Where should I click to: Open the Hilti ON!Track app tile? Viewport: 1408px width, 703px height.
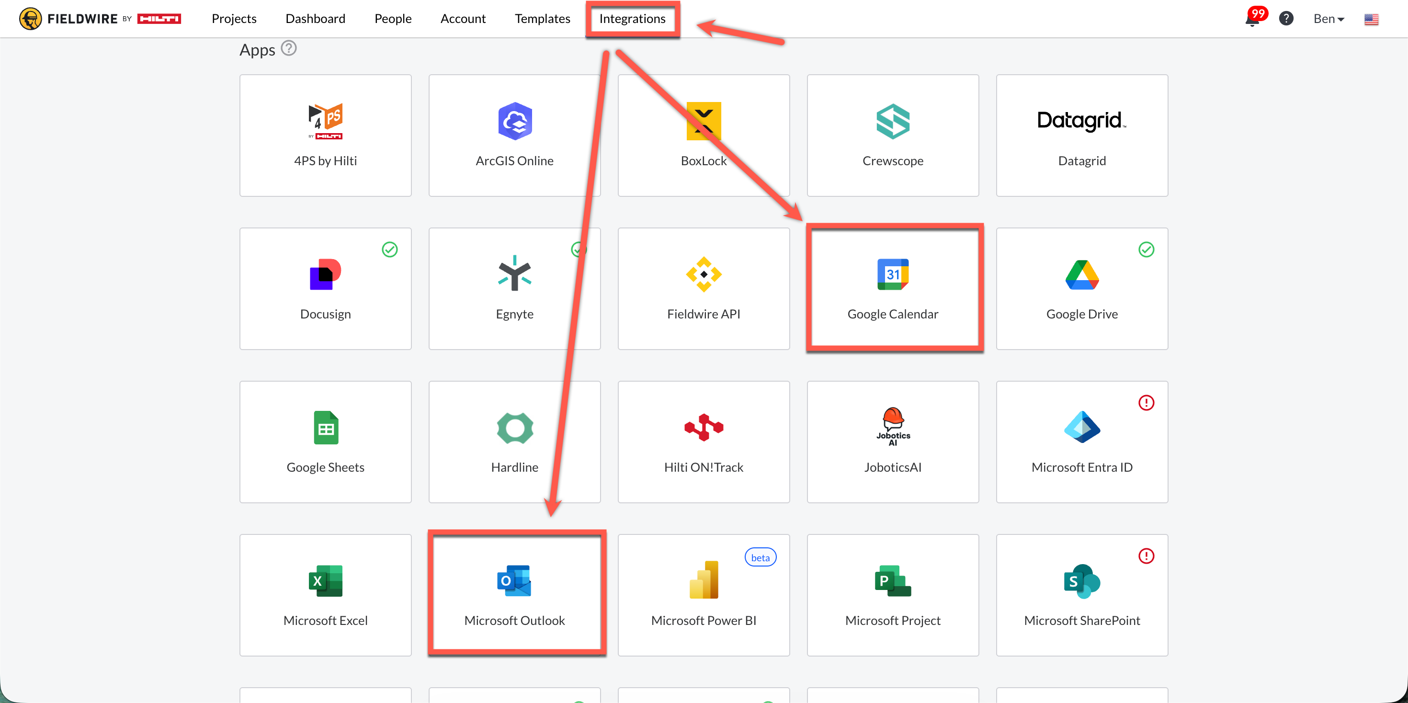tap(704, 442)
